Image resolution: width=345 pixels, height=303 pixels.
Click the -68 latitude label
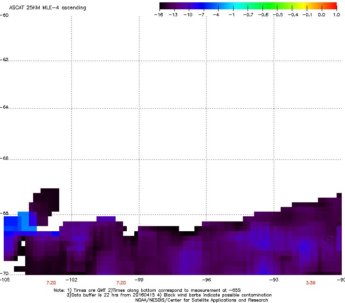[x=4, y=213]
